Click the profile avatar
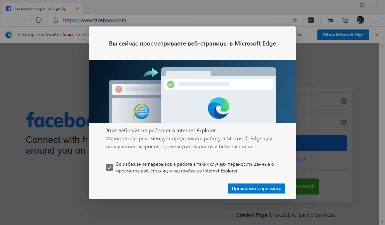 [360, 20]
